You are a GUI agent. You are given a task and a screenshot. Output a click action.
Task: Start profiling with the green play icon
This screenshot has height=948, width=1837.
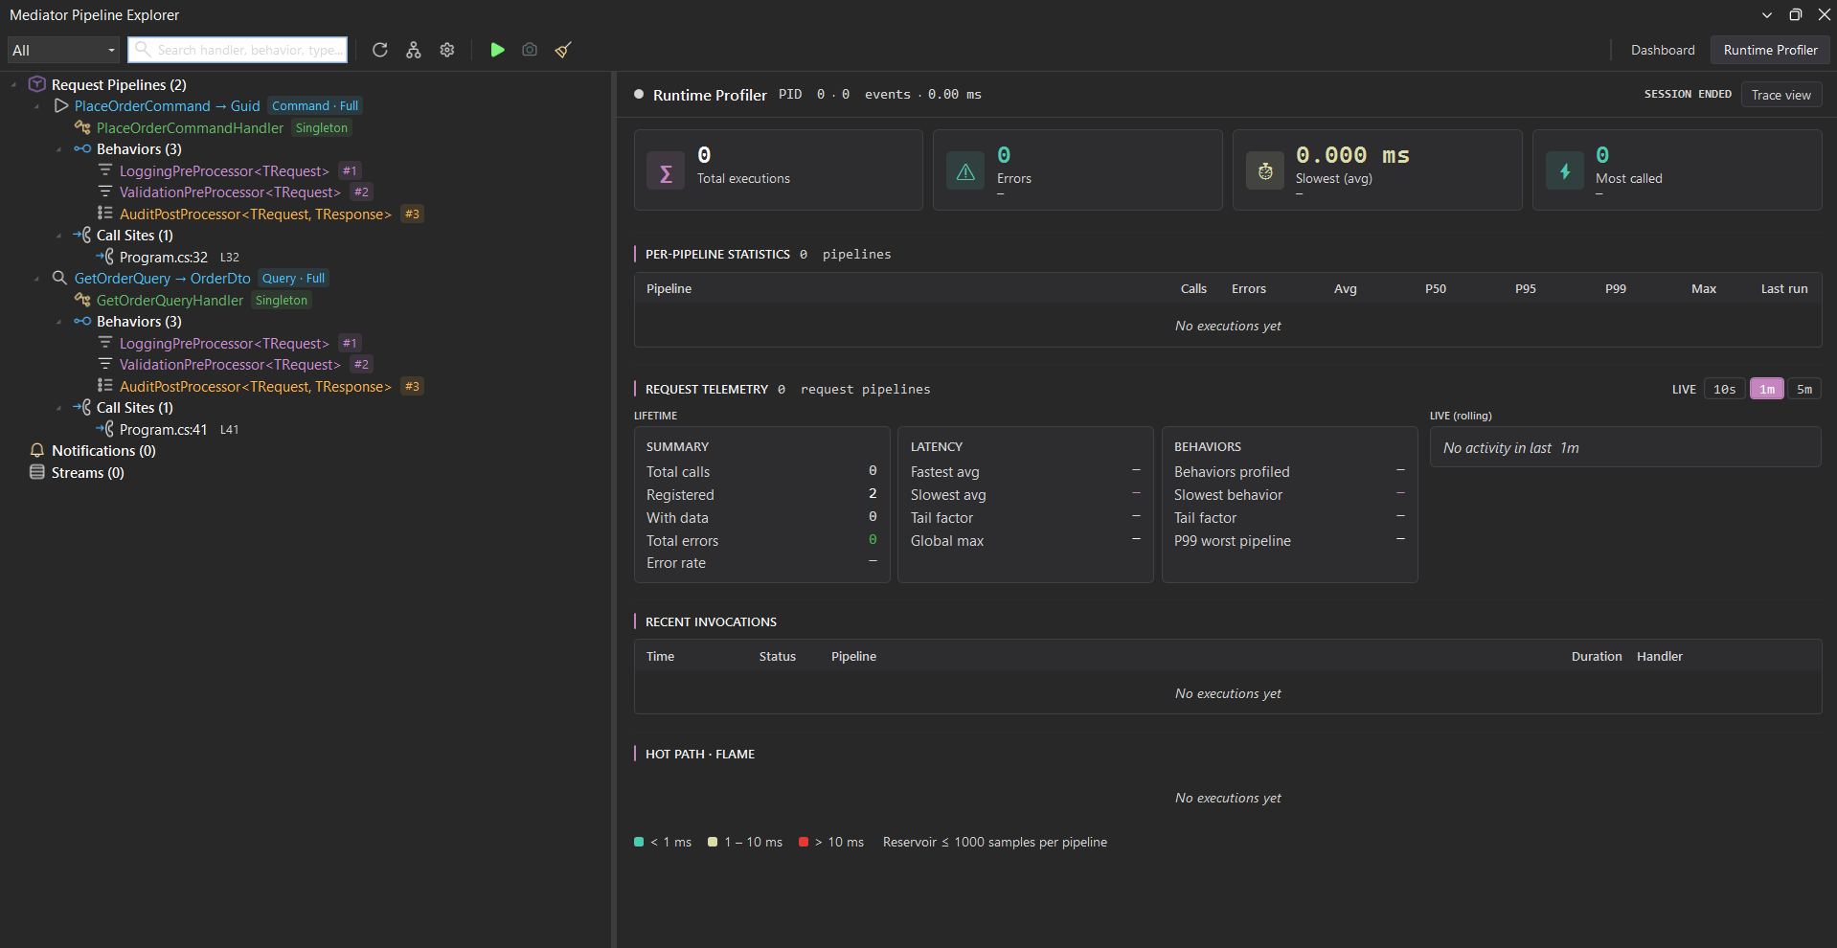(x=497, y=50)
